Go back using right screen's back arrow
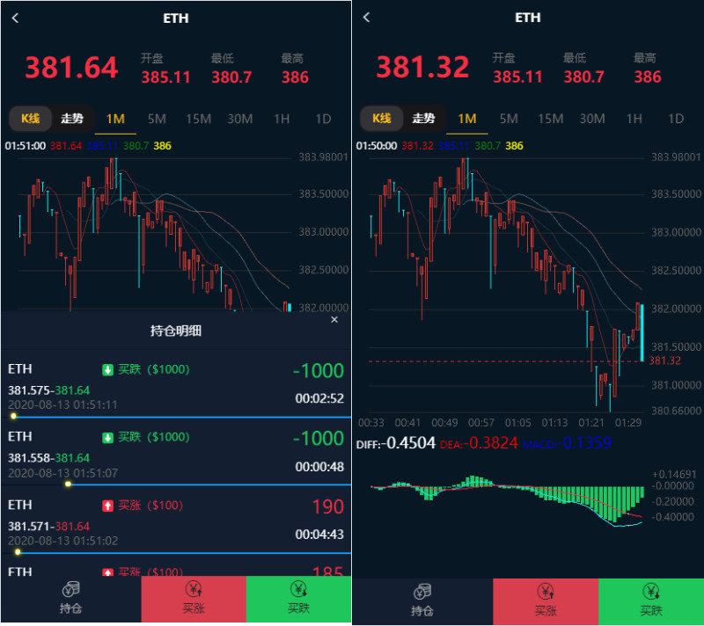Screen dimensions: 704x626 point(366,17)
